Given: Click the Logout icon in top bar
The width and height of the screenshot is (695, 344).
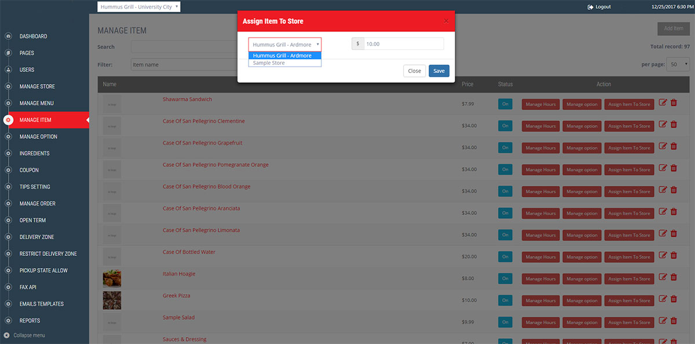Looking at the screenshot, I should coord(590,7).
